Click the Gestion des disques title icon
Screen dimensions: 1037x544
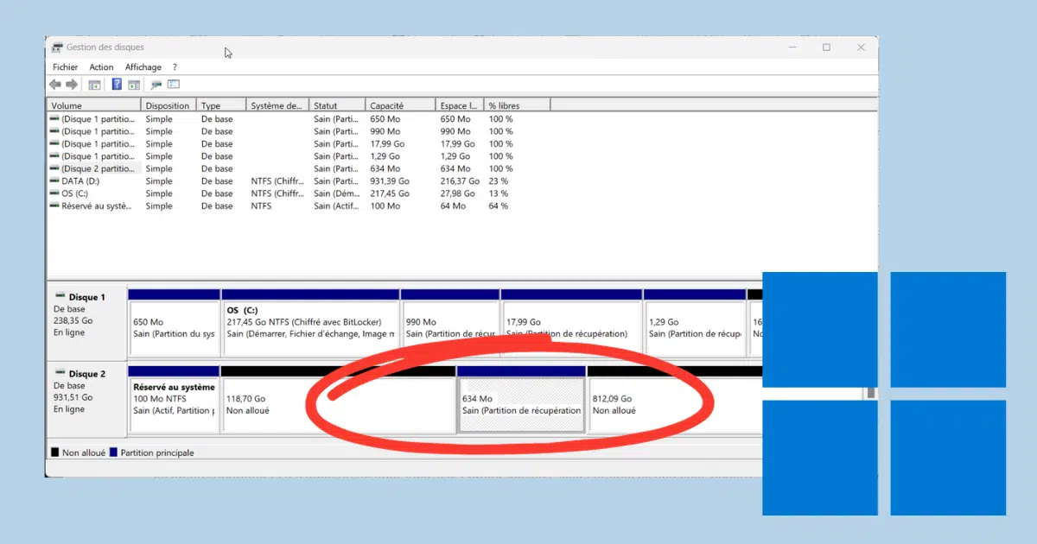point(57,47)
